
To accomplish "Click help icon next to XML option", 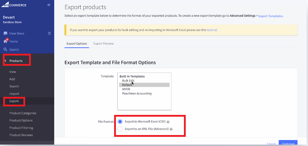I will pyautogui.click(x=171, y=129).
